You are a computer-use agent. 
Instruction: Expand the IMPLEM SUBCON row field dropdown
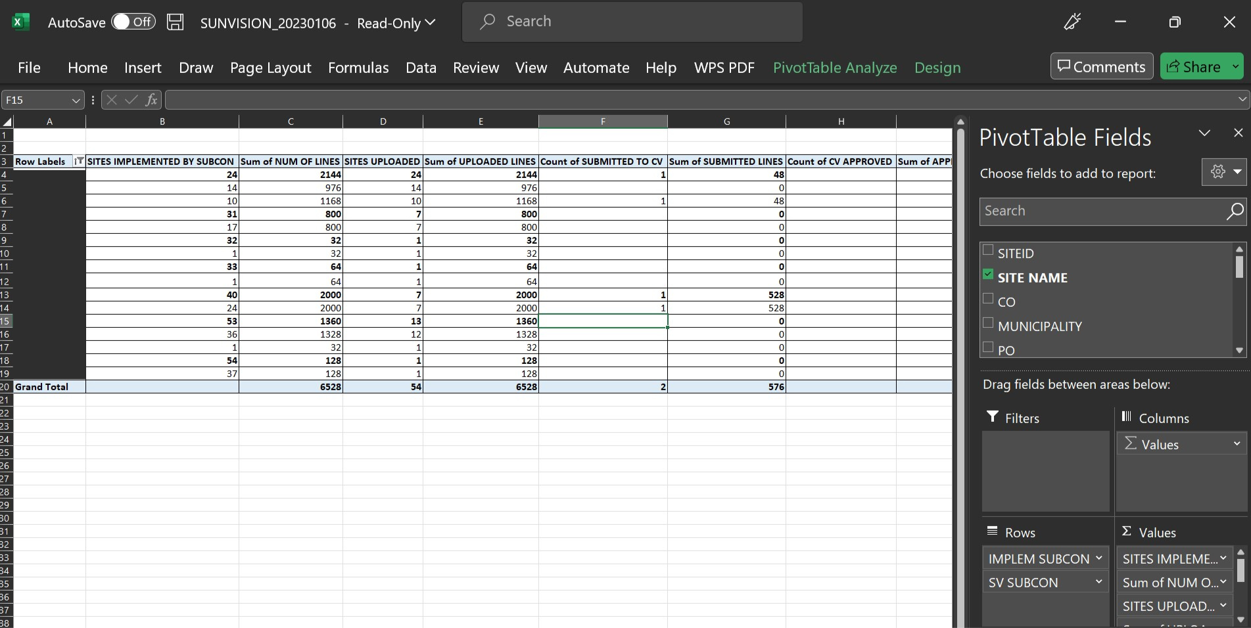[1098, 558]
